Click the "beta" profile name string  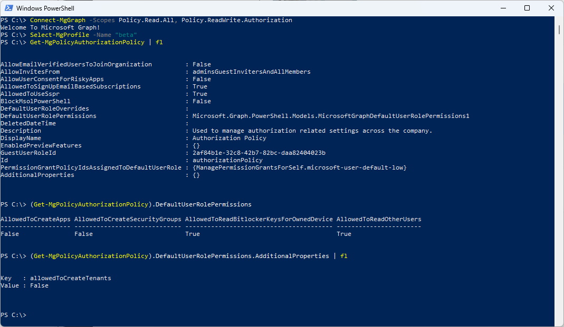126,35
